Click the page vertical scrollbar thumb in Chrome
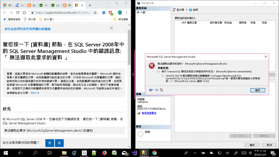279x157 pixels. click(129, 47)
